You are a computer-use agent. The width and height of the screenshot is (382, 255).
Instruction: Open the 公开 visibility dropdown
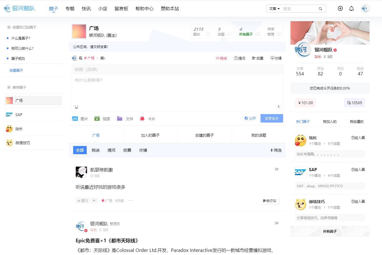[250, 118]
